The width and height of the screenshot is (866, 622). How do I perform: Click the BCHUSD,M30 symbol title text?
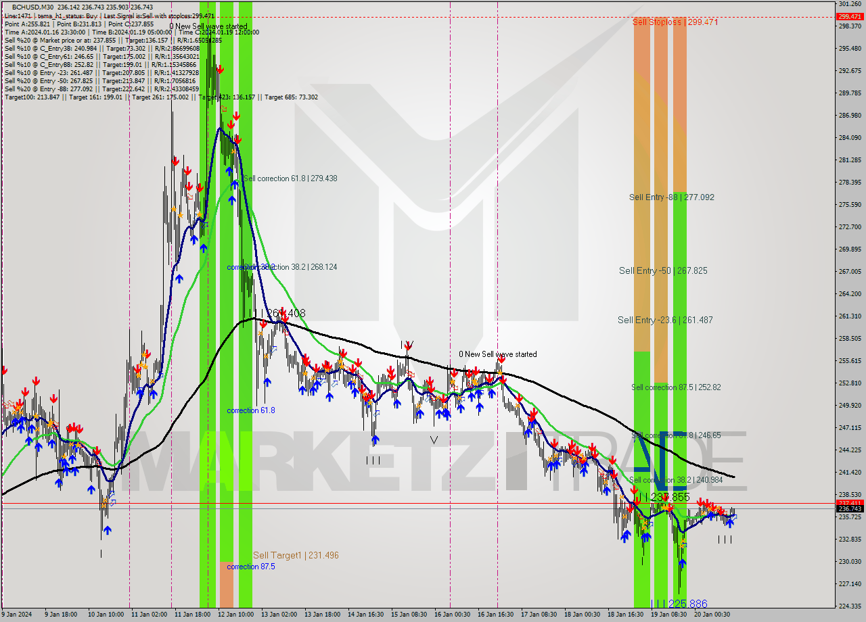34,7
